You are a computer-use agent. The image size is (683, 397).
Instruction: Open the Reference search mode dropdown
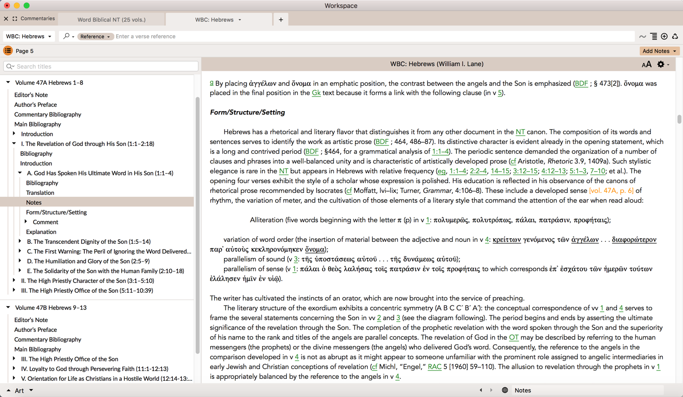95,36
